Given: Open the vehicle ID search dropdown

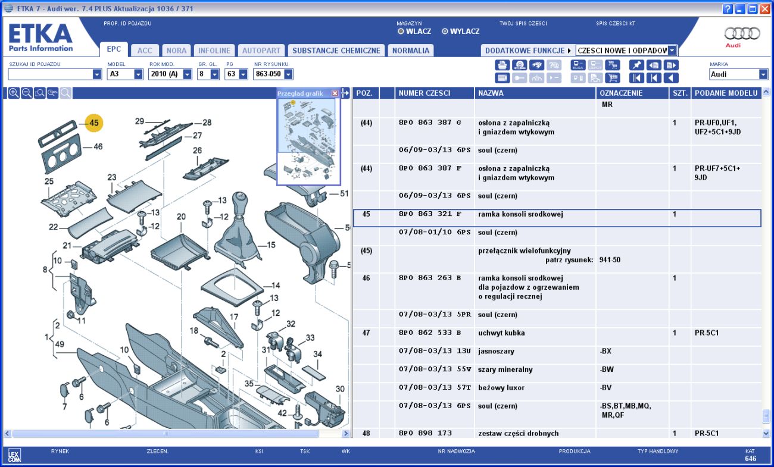Looking at the screenshot, I should tap(97, 74).
